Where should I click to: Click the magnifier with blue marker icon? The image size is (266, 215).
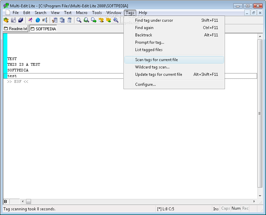tap(116, 20)
